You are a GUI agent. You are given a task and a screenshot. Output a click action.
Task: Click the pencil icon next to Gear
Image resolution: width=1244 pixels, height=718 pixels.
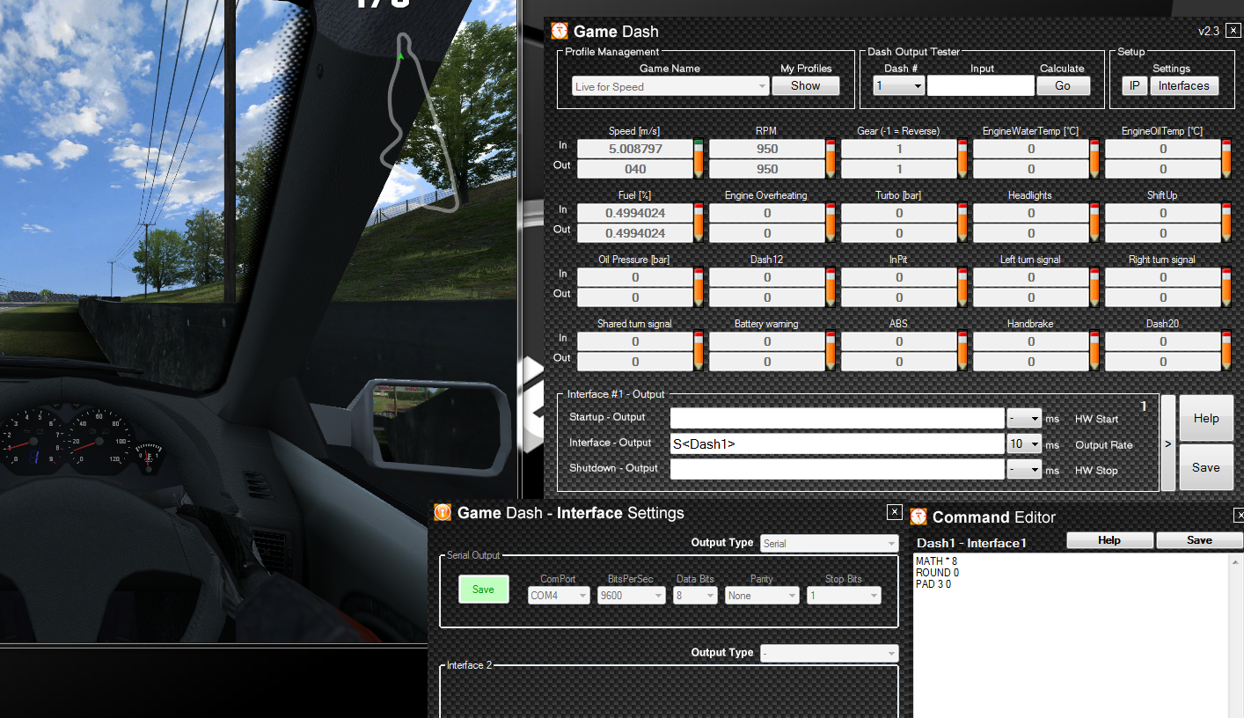pos(962,159)
